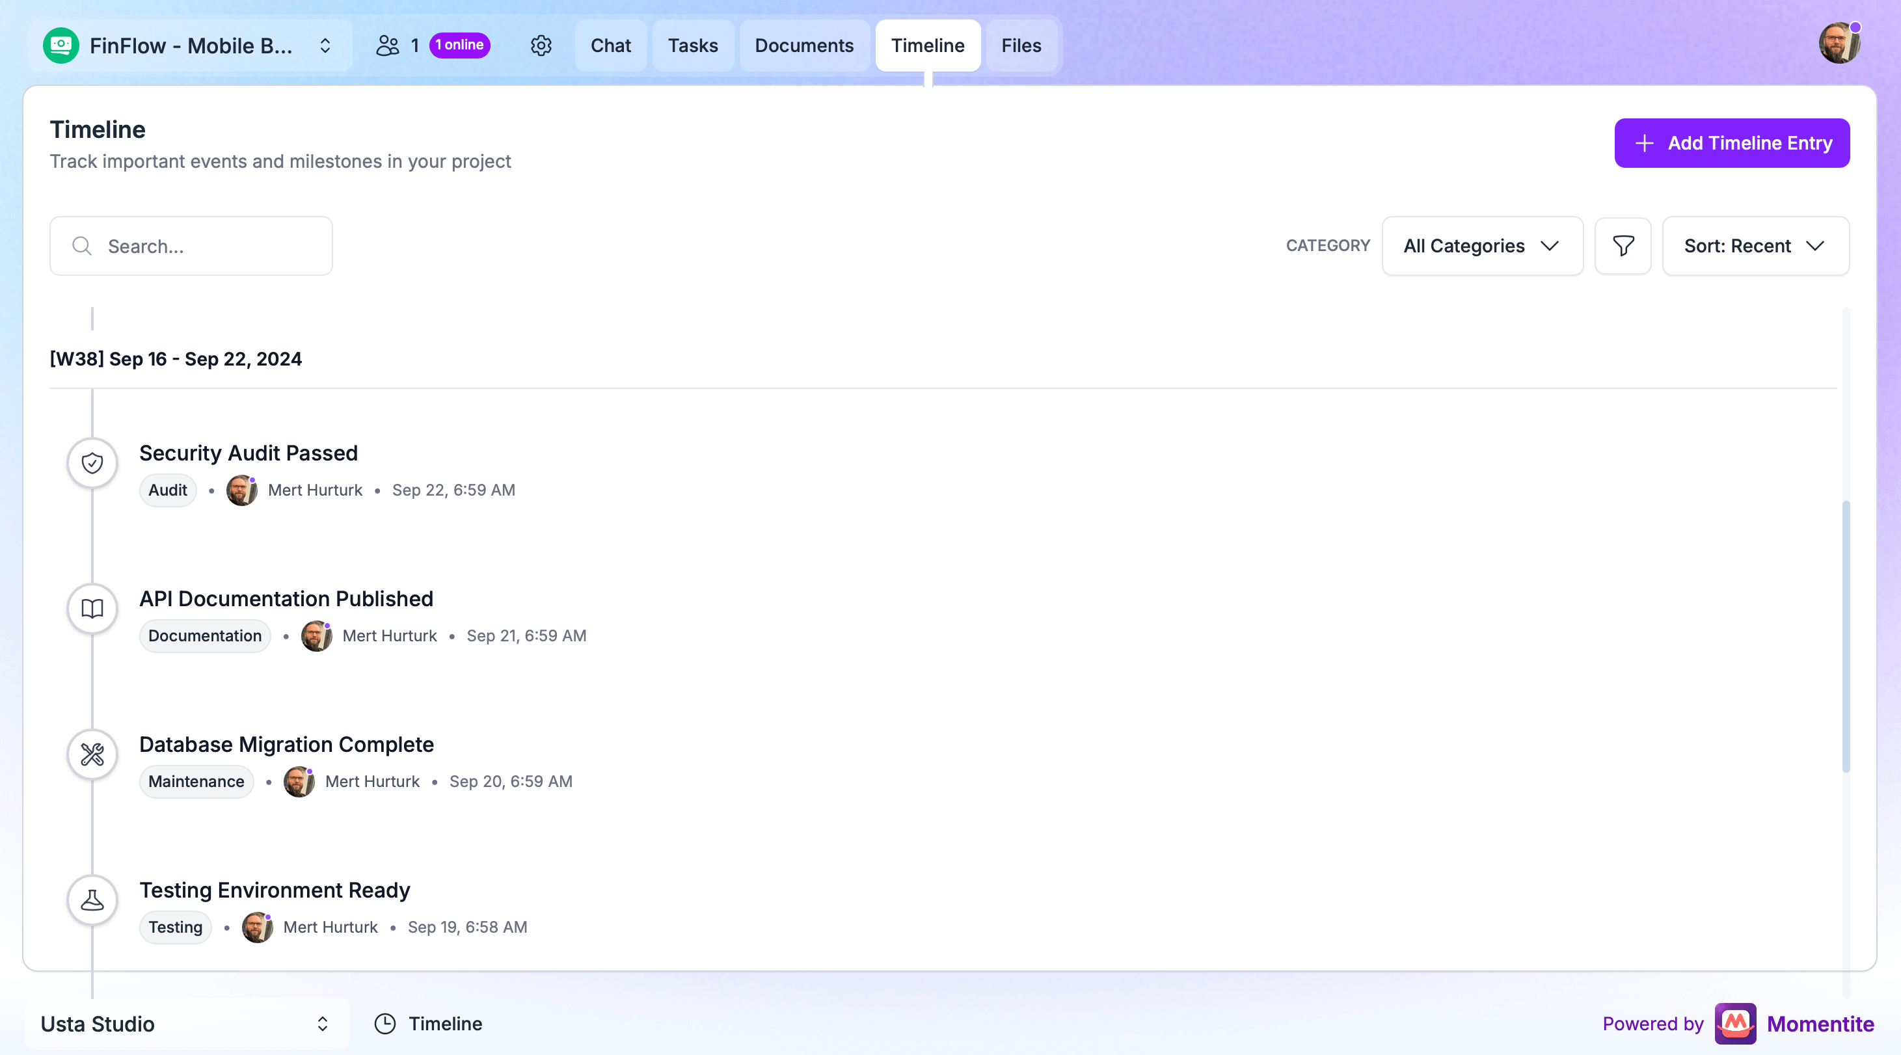The width and height of the screenshot is (1901, 1055).
Task: Expand the All Categories dropdown
Action: [1482, 246]
